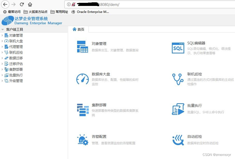235x159 pixels.
Task: Expand the 集群部署 tree node chevron
Action: (2, 69)
